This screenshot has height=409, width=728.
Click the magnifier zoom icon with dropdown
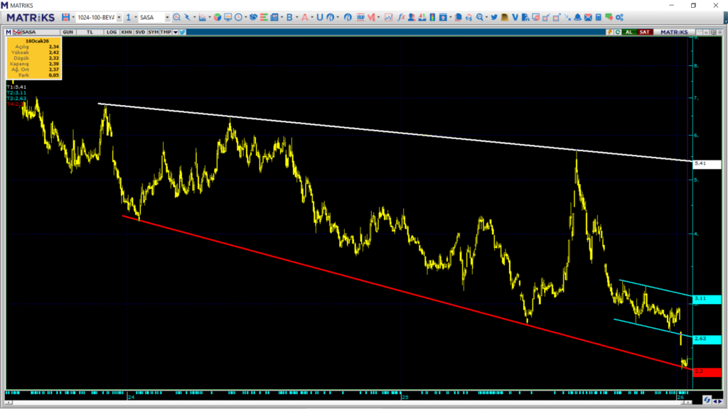[x=480, y=17]
